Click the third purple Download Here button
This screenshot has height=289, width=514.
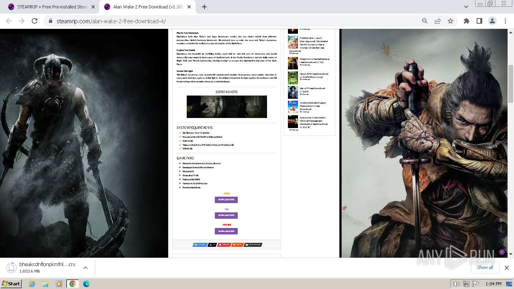[x=226, y=231]
